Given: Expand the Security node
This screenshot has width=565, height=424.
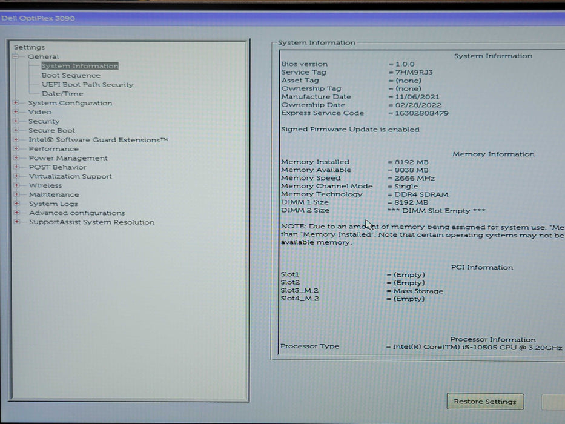Looking at the screenshot, I should (16, 121).
